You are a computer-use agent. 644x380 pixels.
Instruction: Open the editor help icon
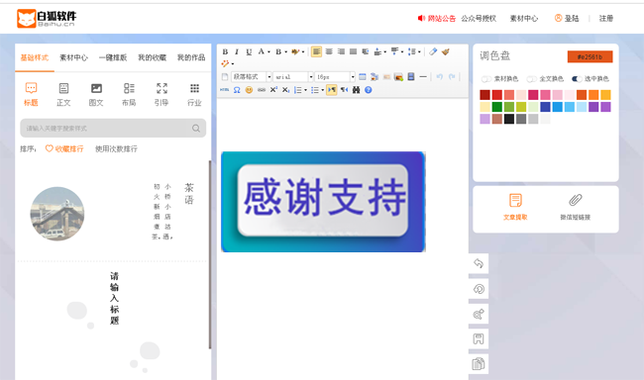pos(368,90)
